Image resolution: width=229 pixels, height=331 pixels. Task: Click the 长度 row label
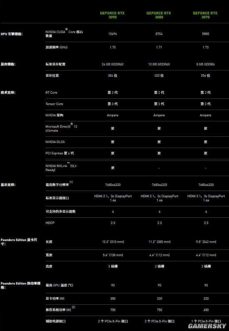pyautogui.click(x=49, y=242)
